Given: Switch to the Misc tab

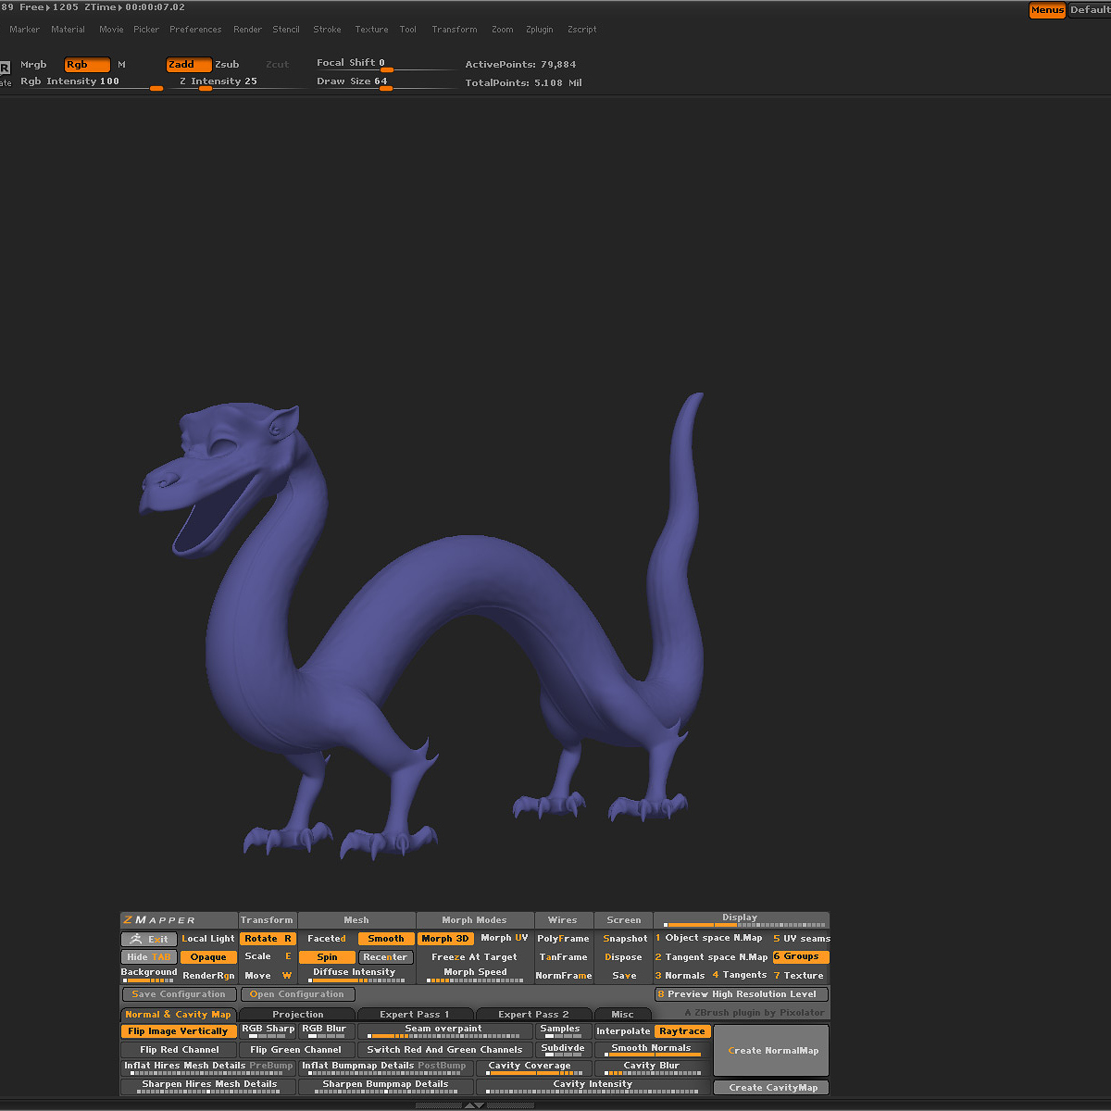Looking at the screenshot, I should coord(623,1015).
